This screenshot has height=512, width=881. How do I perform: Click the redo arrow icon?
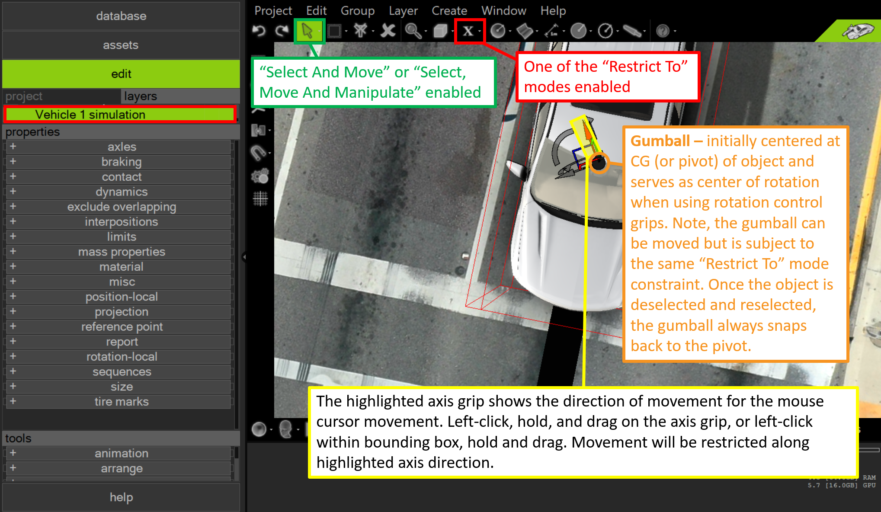tap(282, 31)
